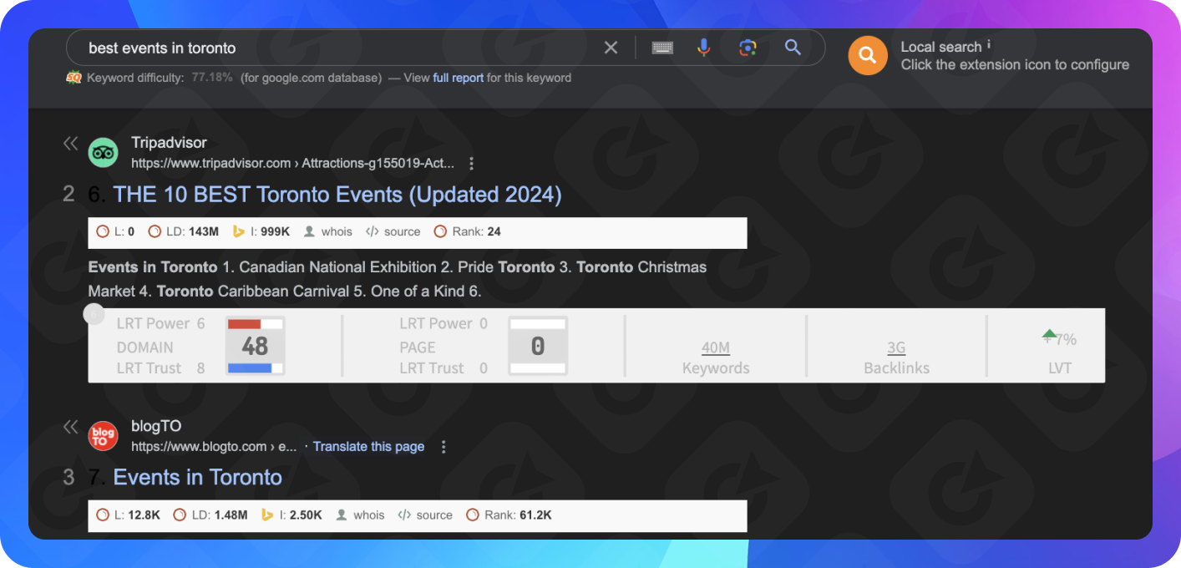Viewport: 1181px width, 568px height.
Task: Click the page LRT score 0 box
Action: click(538, 346)
